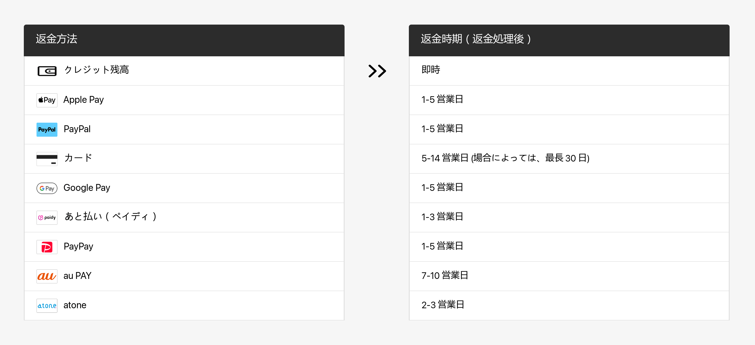Viewport: 755px width, 345px height.
Task: Click the atone 2-3 営業日 cell
Action: [x=442, y=305]
